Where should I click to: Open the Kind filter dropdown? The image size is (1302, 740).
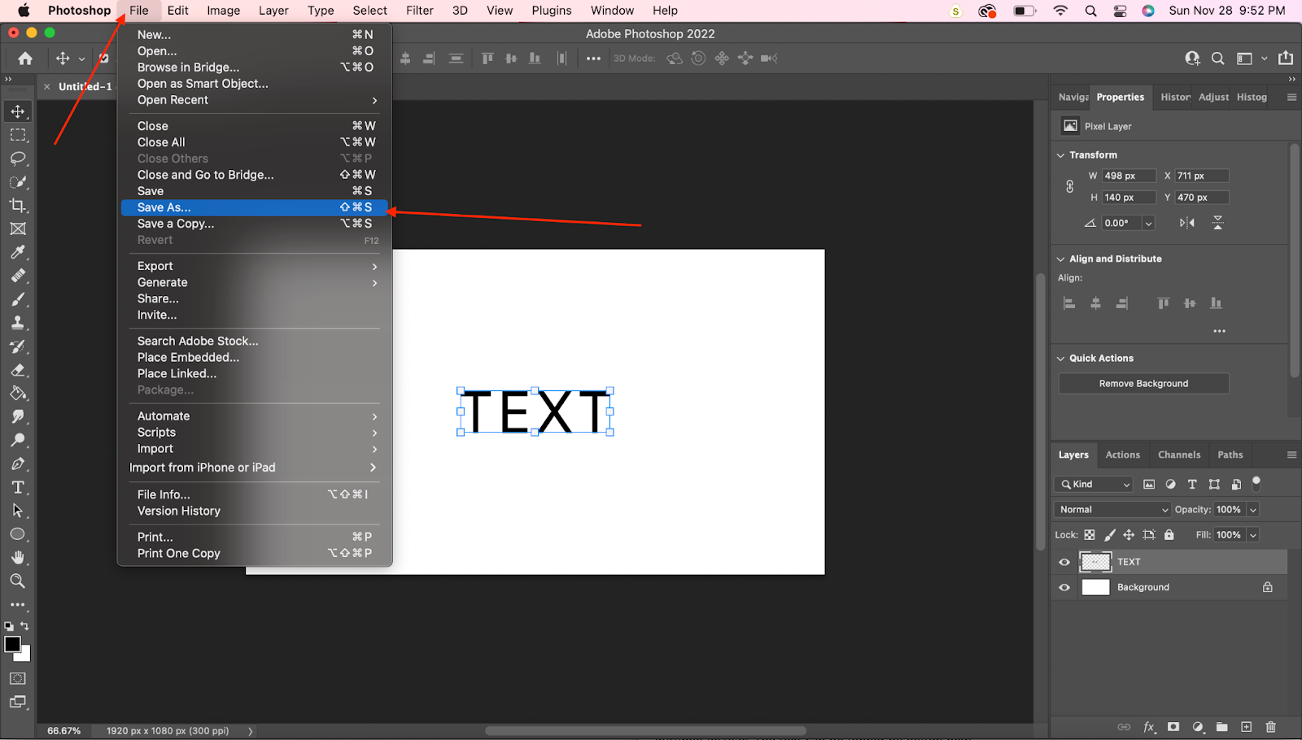tap(1094, 485)
